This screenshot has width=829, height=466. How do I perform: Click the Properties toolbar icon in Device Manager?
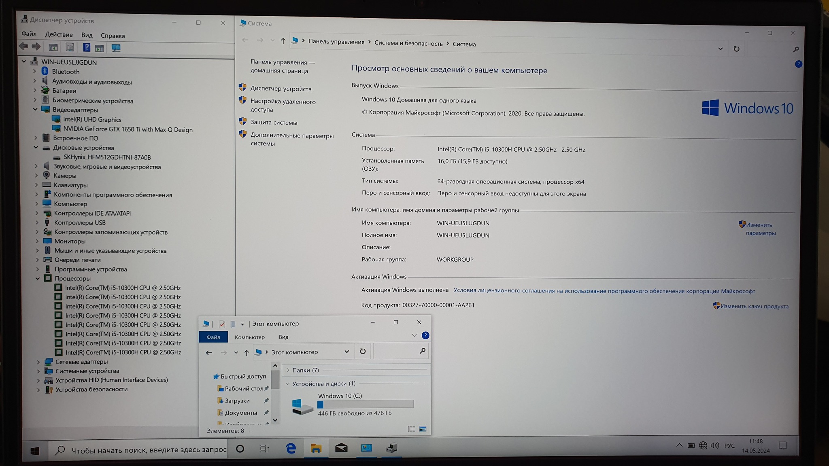70,47
